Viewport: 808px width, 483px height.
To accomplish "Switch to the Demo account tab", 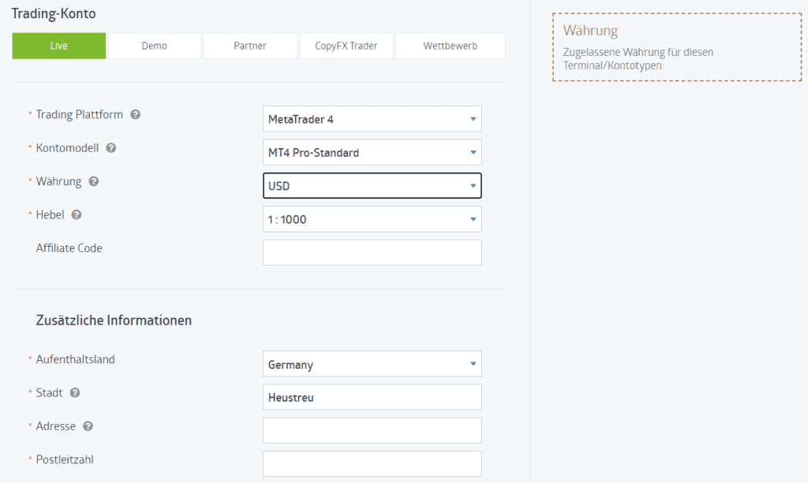I will (x=154, y=46).
